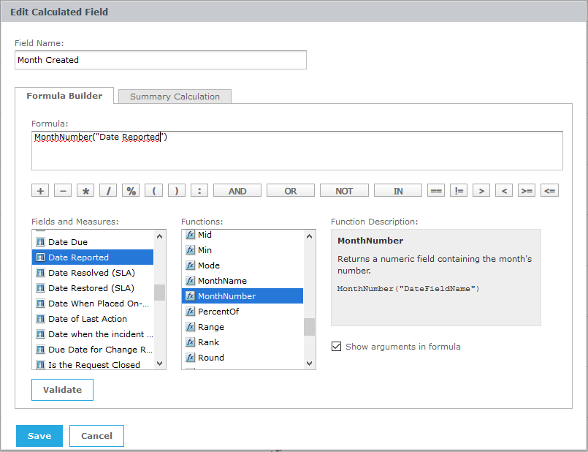
Task: Click up arrow of Functions list scrollbar
Action: (310, 236)
